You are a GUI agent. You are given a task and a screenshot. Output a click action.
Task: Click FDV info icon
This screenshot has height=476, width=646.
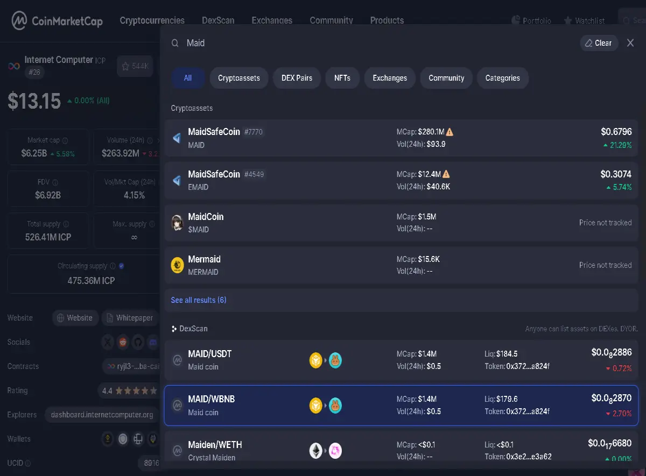click(x=55, y=182)
